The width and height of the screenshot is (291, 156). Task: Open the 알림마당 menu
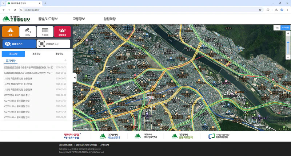point(110,19)
